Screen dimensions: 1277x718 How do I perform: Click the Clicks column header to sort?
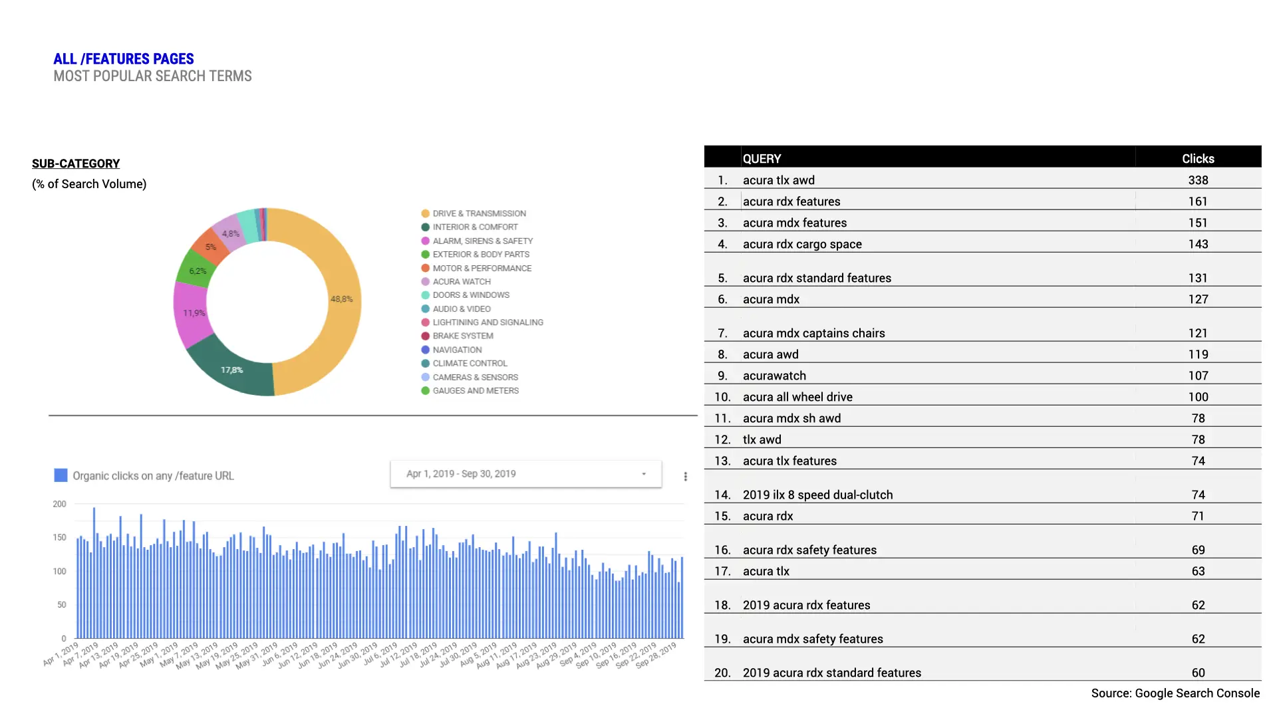point(1197,158)
